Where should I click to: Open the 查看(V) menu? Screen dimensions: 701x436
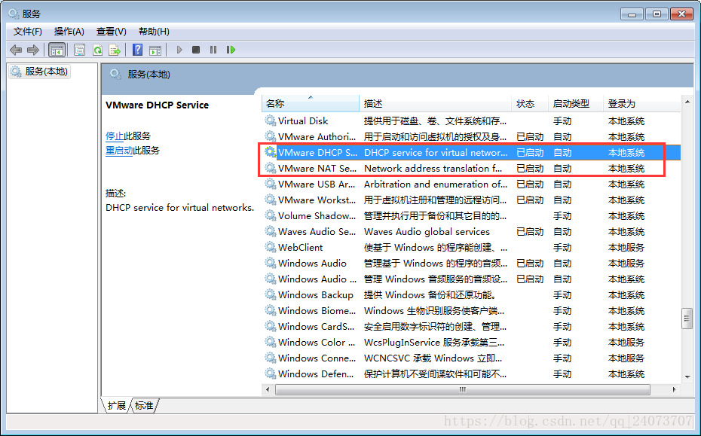coord(112,32)
